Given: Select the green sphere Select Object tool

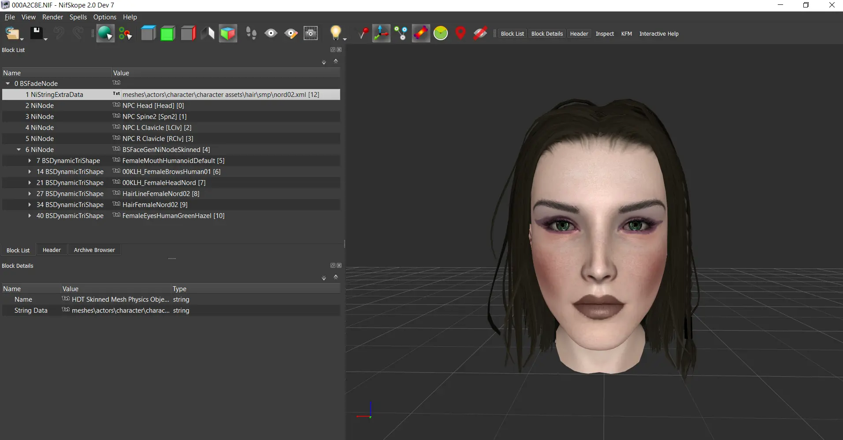Looking at the screenshot, I should (x=105, y=33).
